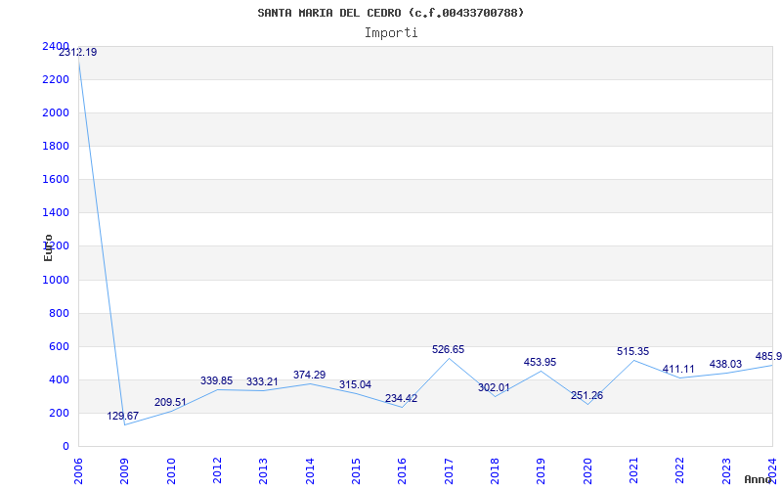The height and width of the screenshot is (489, 782).
Task: Select the 2021 year on the axis
Action: 633,467
